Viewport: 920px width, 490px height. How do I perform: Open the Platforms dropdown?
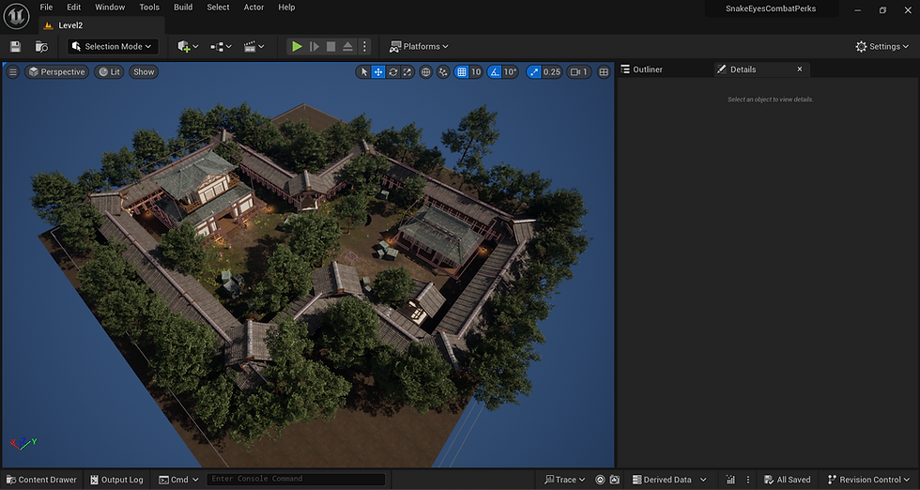[x=419, y=46]
